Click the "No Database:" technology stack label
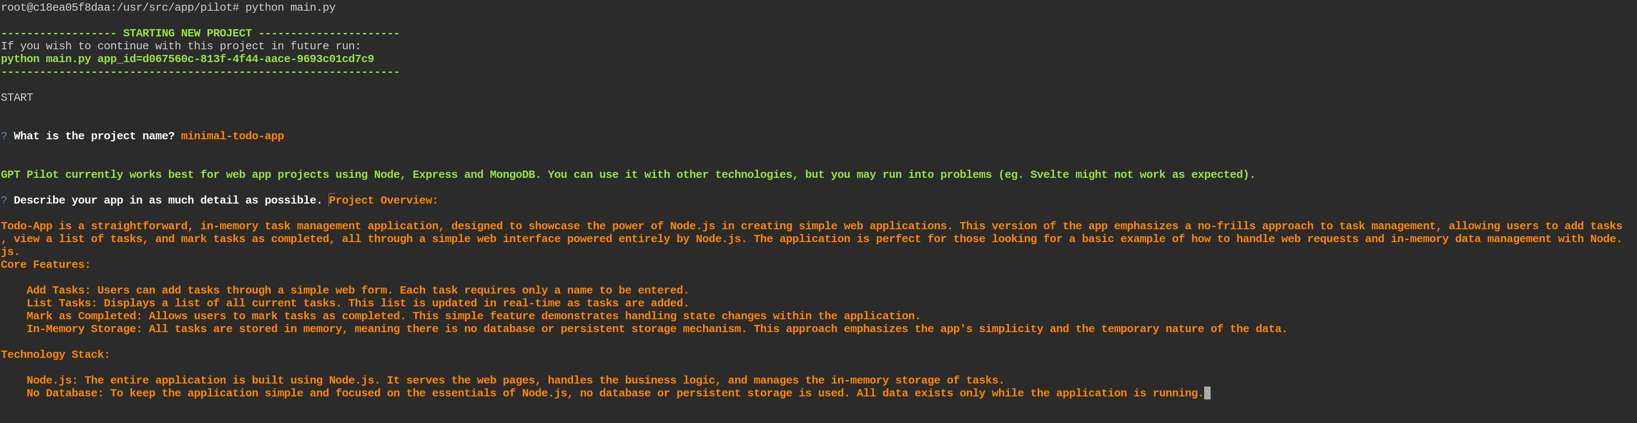Viewport: 1637px width, 423px height. [x=65, y=393]
